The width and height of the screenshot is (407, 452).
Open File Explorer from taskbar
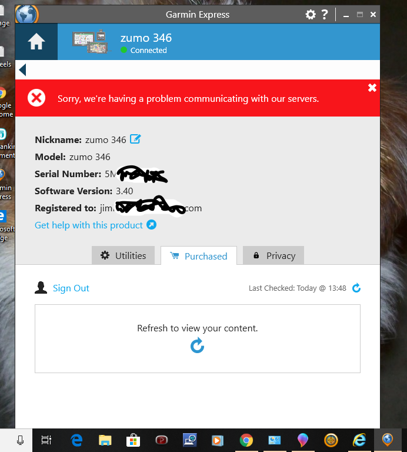[105, 440]
